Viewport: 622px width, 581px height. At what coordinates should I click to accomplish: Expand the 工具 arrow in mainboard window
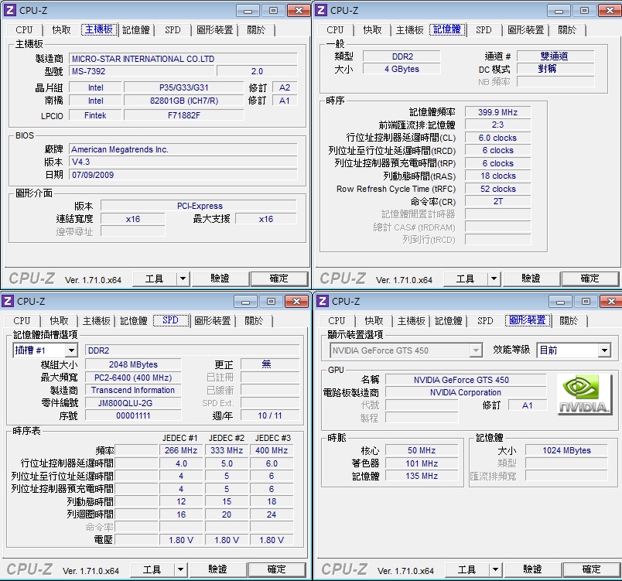[183, 279]
